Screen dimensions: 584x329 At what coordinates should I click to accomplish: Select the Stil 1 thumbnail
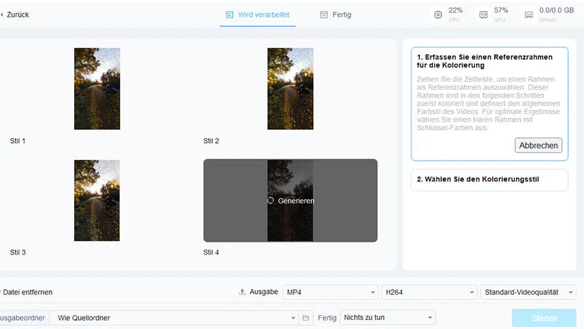[x=97, y=89]
